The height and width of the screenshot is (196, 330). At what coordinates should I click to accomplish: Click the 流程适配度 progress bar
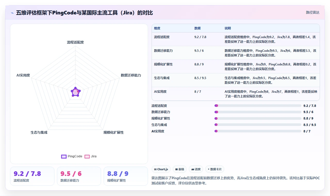258,106
